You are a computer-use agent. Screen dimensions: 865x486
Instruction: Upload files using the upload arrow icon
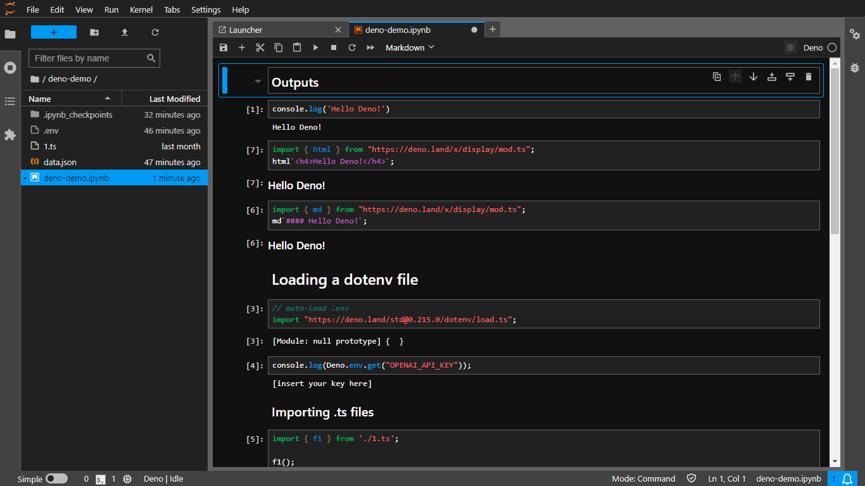(x=125, y=32)
